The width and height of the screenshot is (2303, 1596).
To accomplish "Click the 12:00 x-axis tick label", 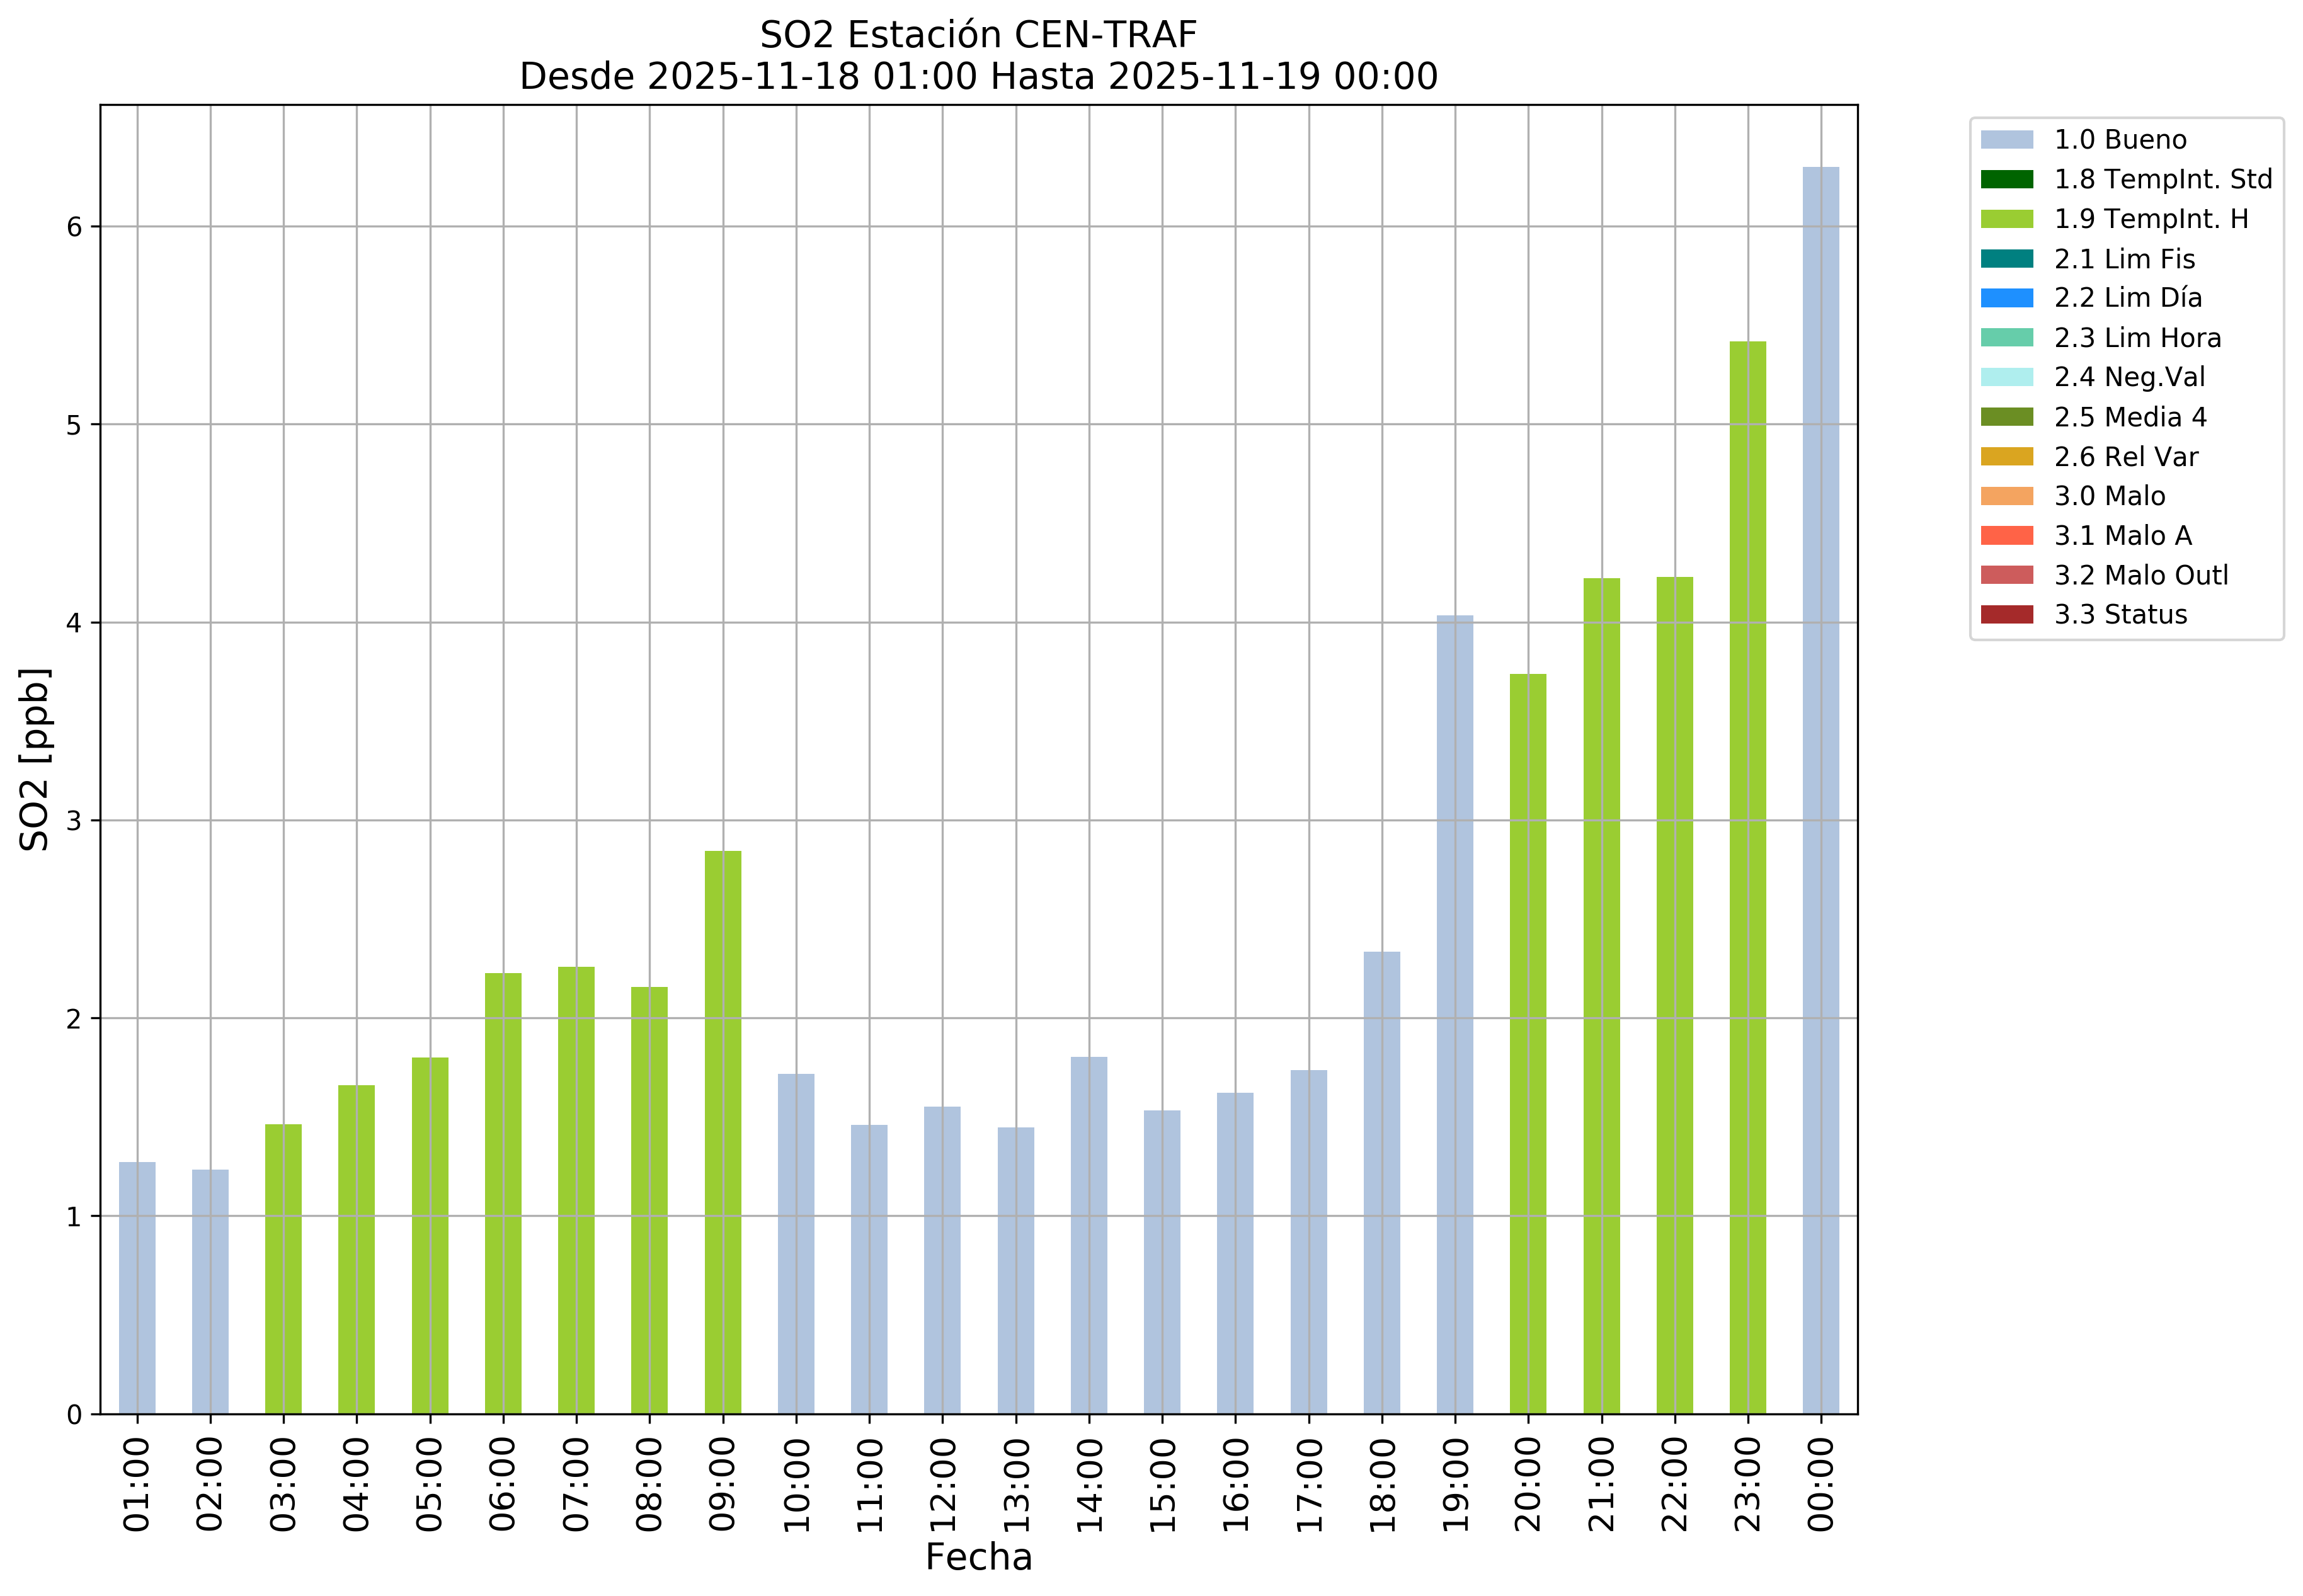I will point(942,1484).
